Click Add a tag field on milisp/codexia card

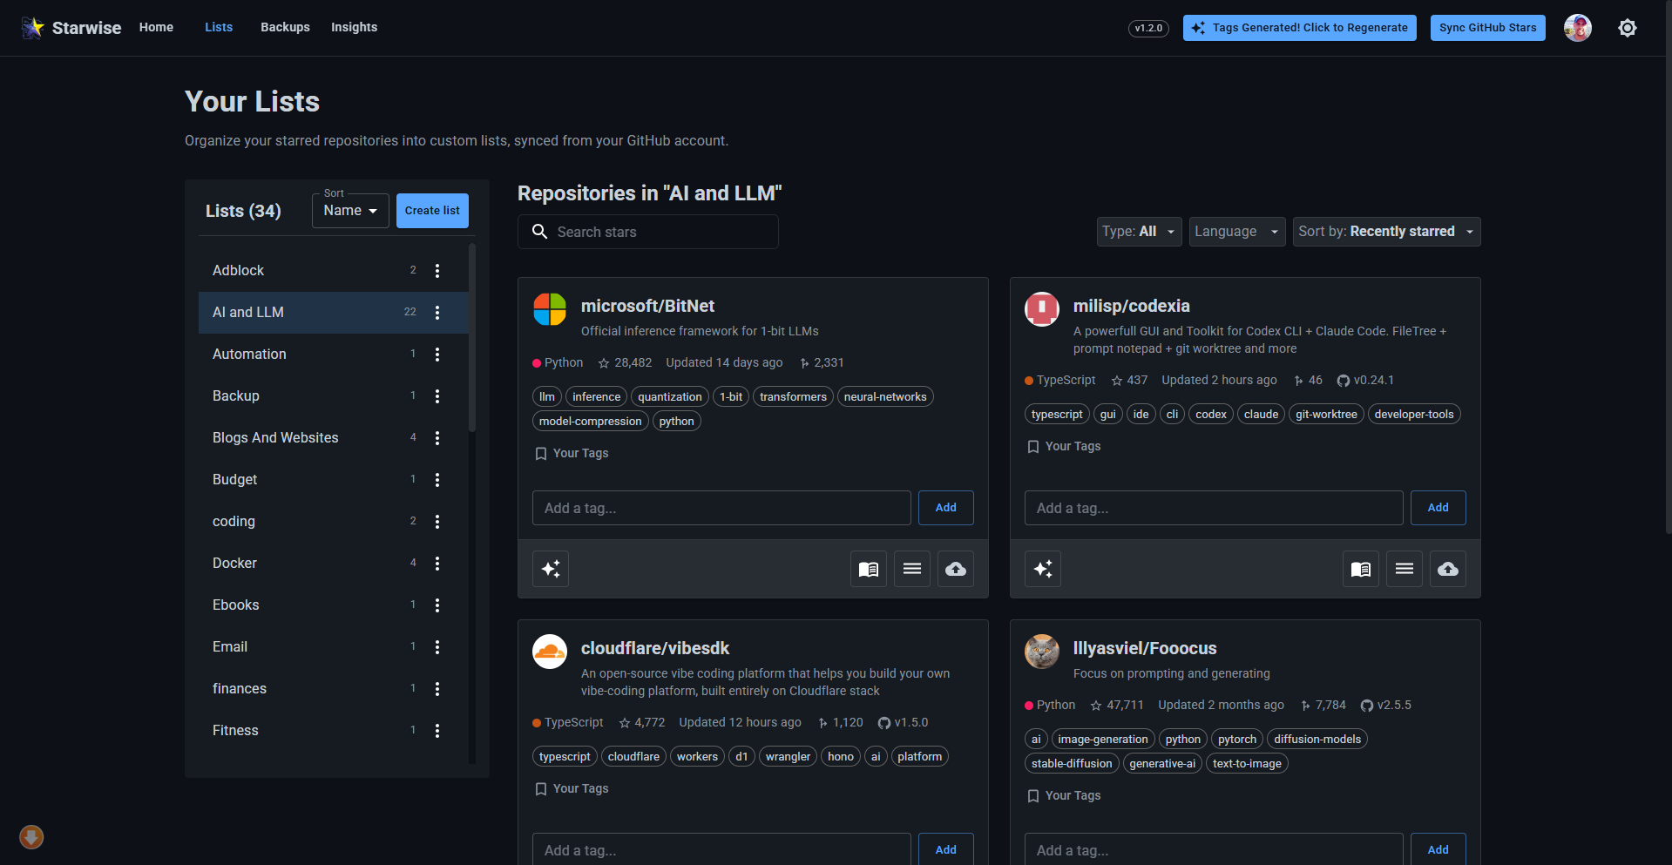(1214, 508)
